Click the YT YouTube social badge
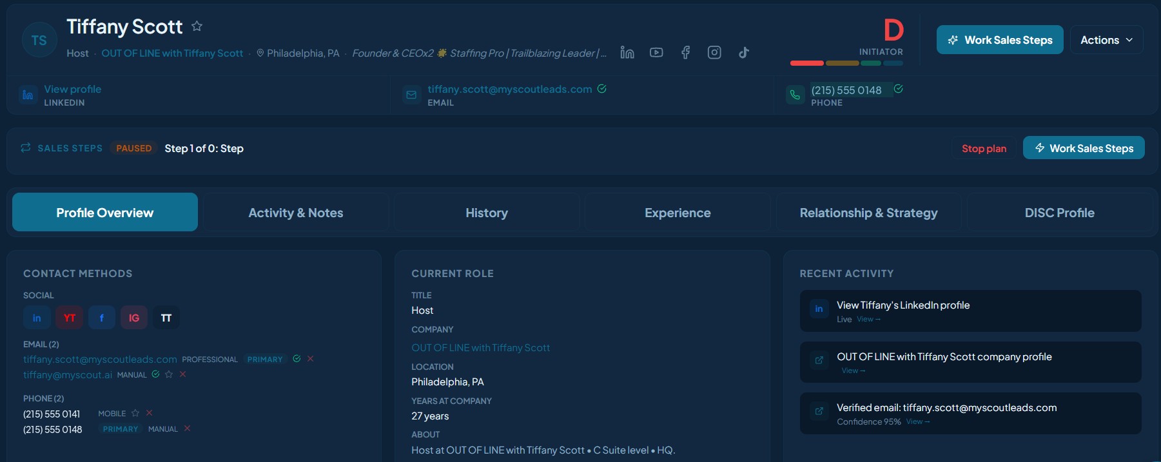Image resolution: width=1161 pixels, height=462 pixels. pyautogui.click(x=70, y=318)
